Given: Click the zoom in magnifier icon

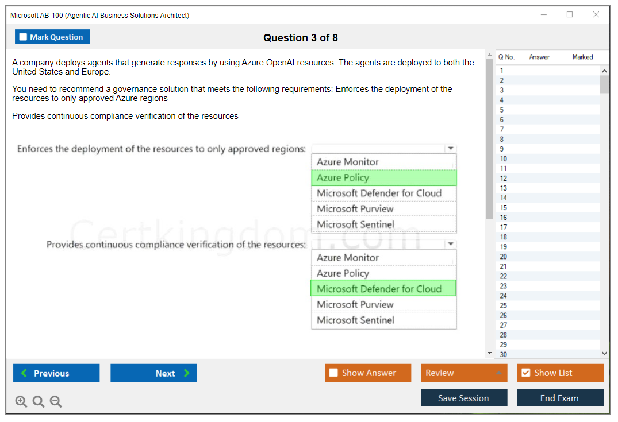Looking at the screenshot, I should point(21,402).
